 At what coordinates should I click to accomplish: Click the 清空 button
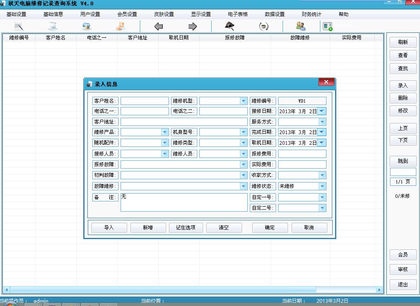click(224, 228)
